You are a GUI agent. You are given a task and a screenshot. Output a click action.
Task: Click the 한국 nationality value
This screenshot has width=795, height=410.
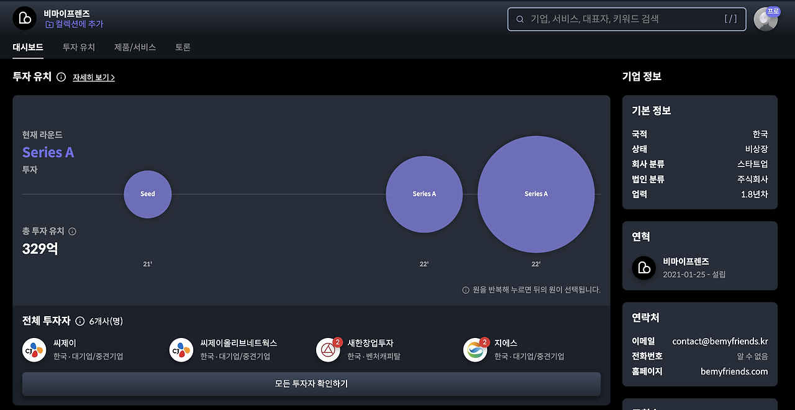[x=760, y=134]
